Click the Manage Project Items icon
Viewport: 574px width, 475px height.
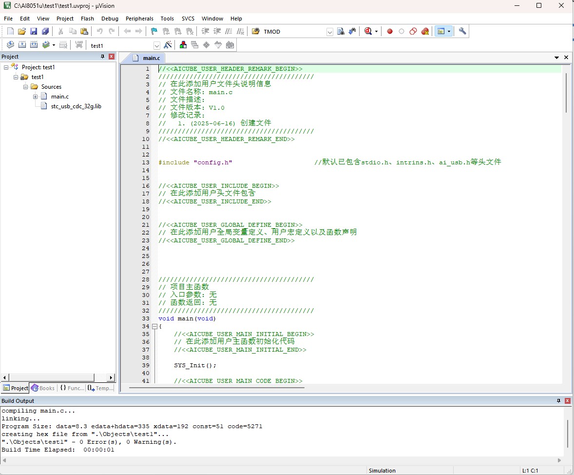(x=183, y=45)
